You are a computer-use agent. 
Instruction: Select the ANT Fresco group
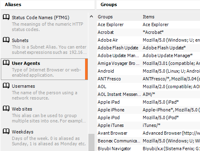[x=109, y=79]
